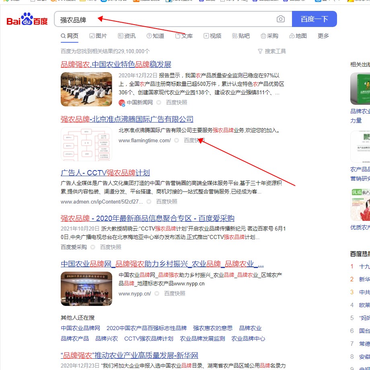The image size is (370, 370).
Task: Open result 中国农业品牌网_品牌强农助力乡村振兴
Action: pos(162,264)
